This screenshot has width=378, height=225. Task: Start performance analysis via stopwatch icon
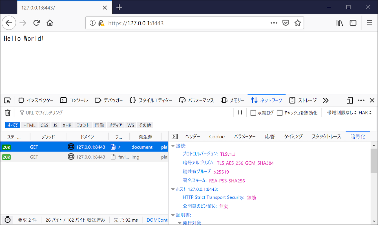[8, 220]
